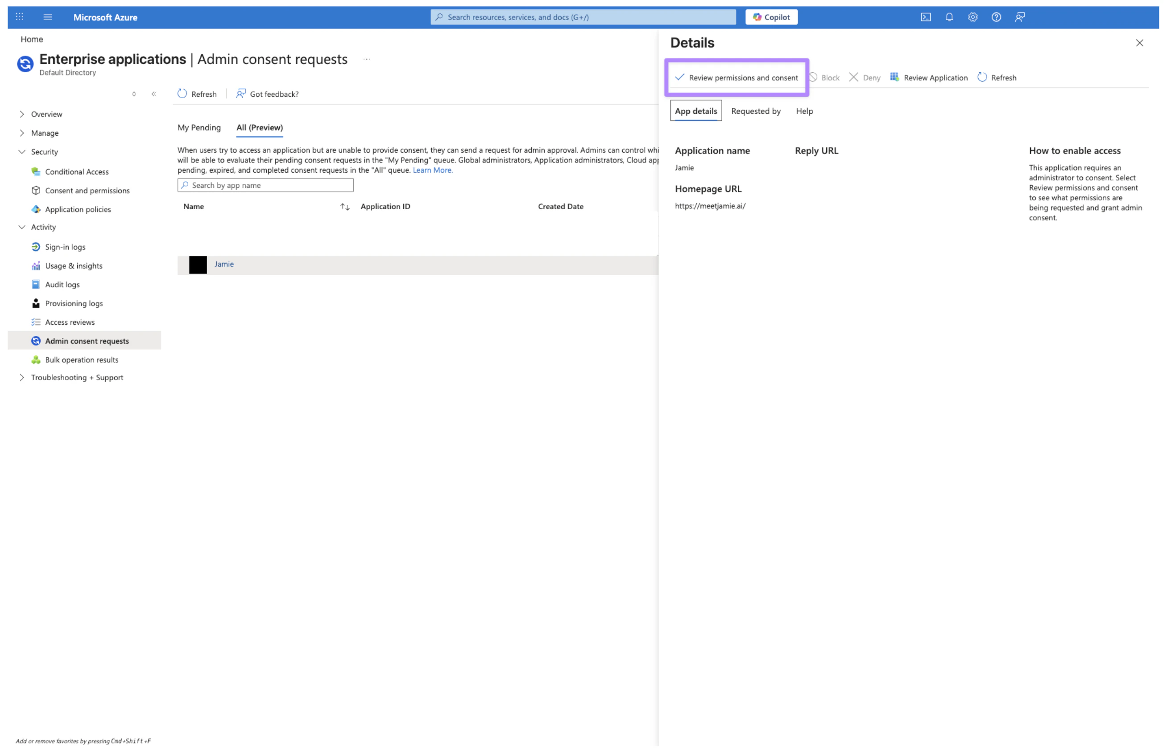
Task: Sort the list by Name column arrows
Action: [344, 207]
